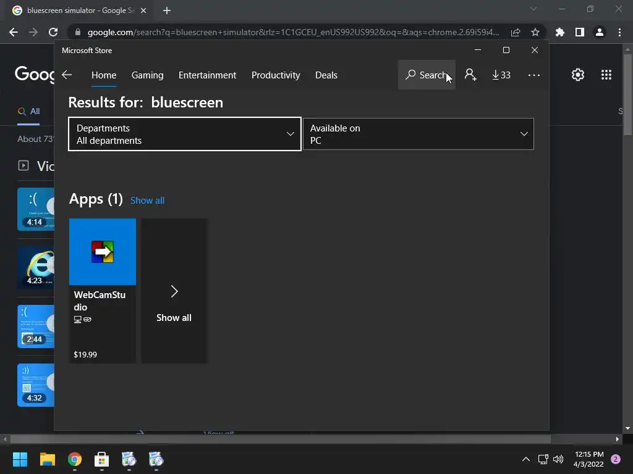Bookmark this page with the star icon
Screen dimensions: 633x474
pos(535,32)
